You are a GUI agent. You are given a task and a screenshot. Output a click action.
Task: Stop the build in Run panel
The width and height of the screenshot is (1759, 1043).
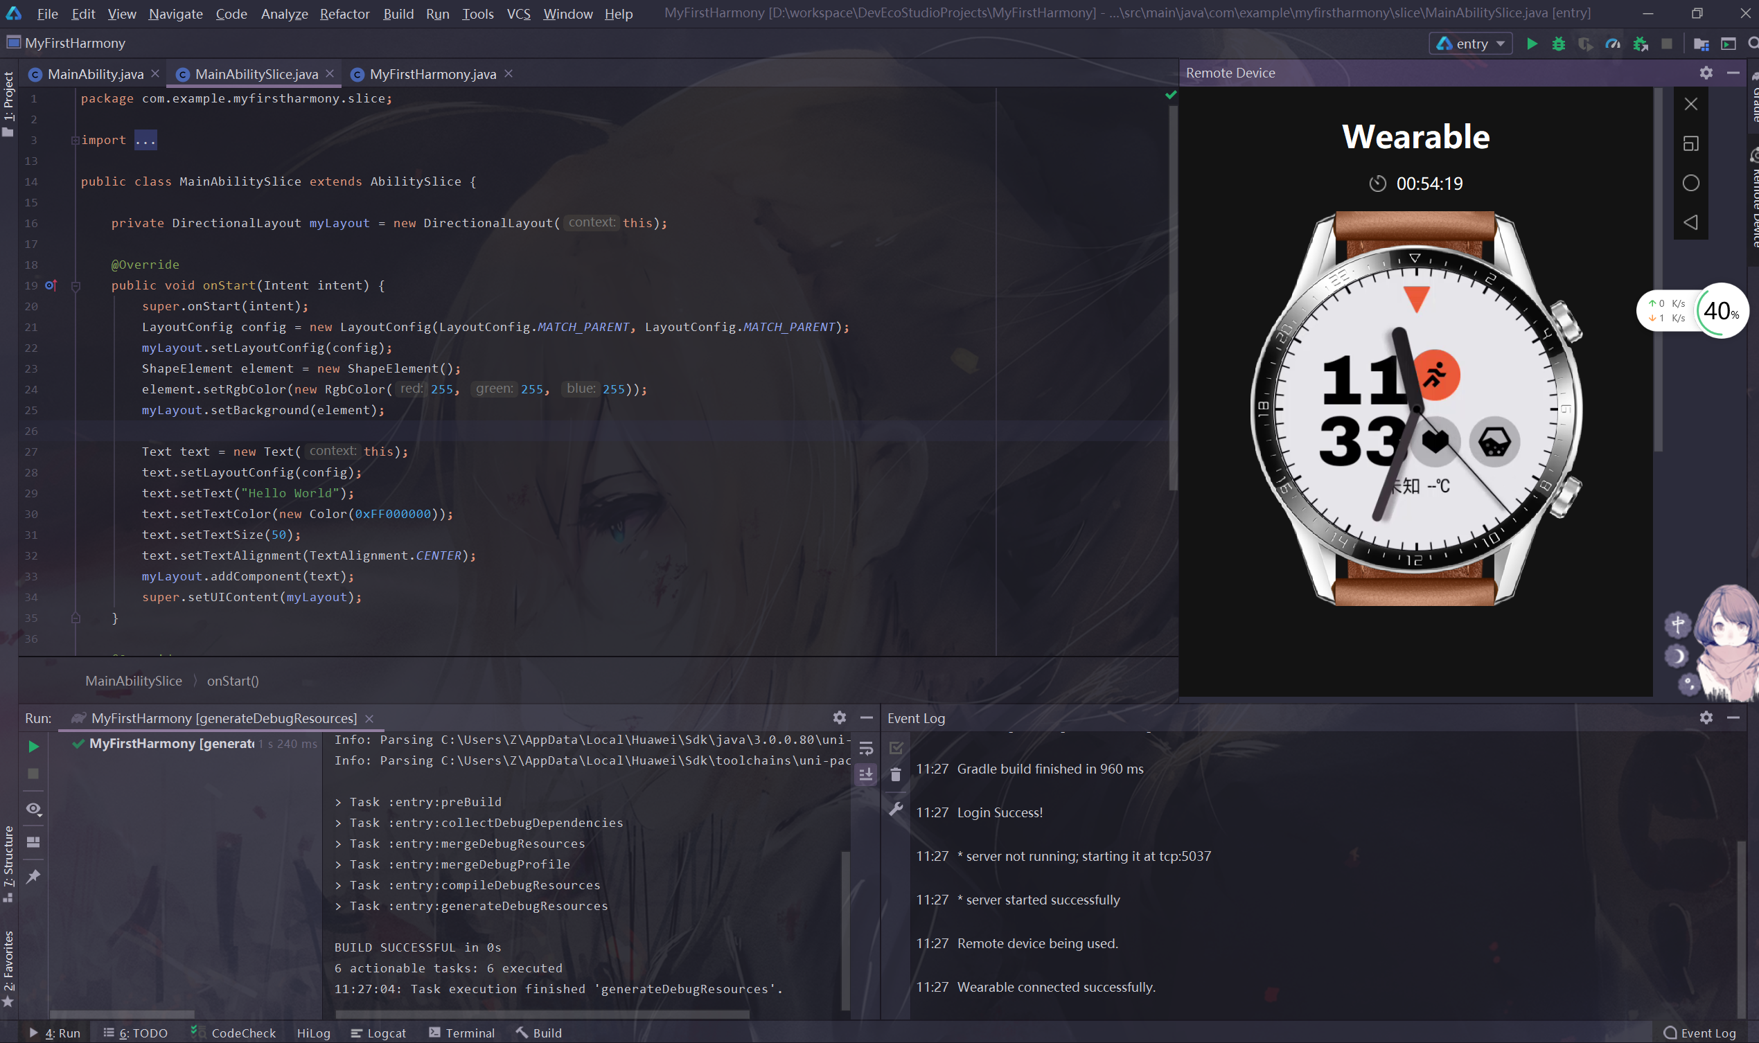point(33,773)
